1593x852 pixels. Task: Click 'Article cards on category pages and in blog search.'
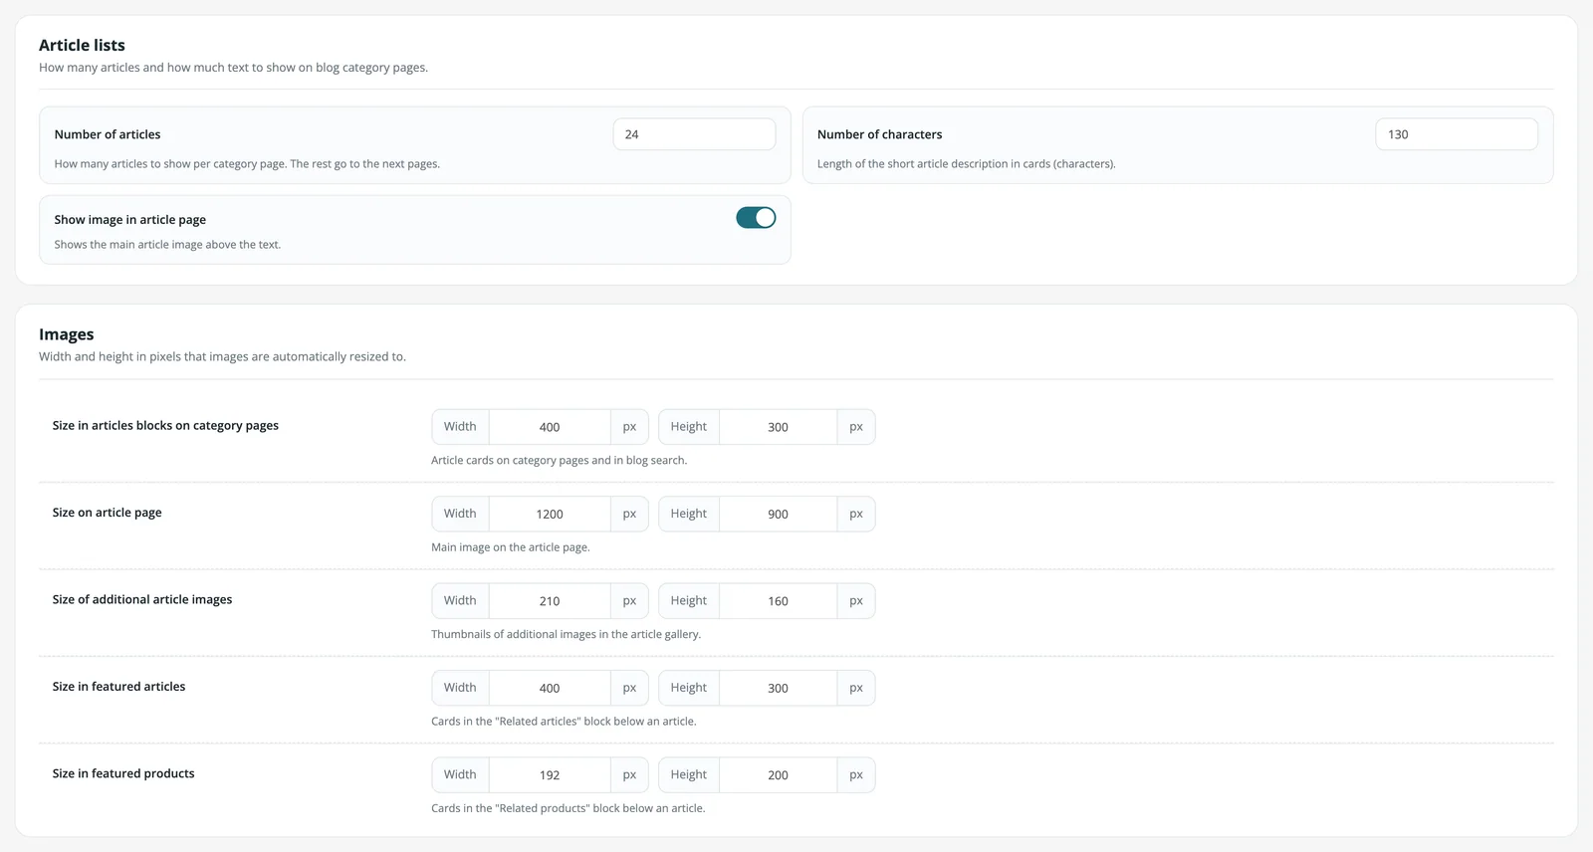coord(559,461)
